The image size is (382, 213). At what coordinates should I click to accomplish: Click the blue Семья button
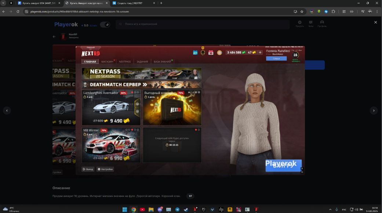coord(276,58)
